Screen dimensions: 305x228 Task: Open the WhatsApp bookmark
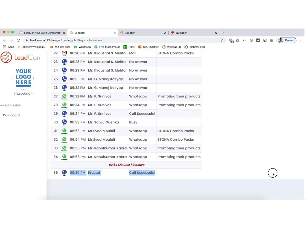[x=82, y=47]
